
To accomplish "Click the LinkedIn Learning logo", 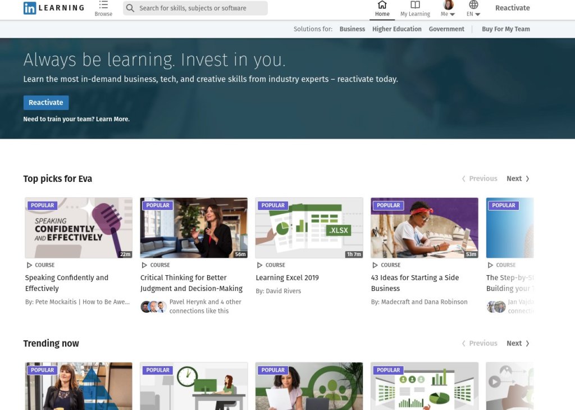I will 53,8.
